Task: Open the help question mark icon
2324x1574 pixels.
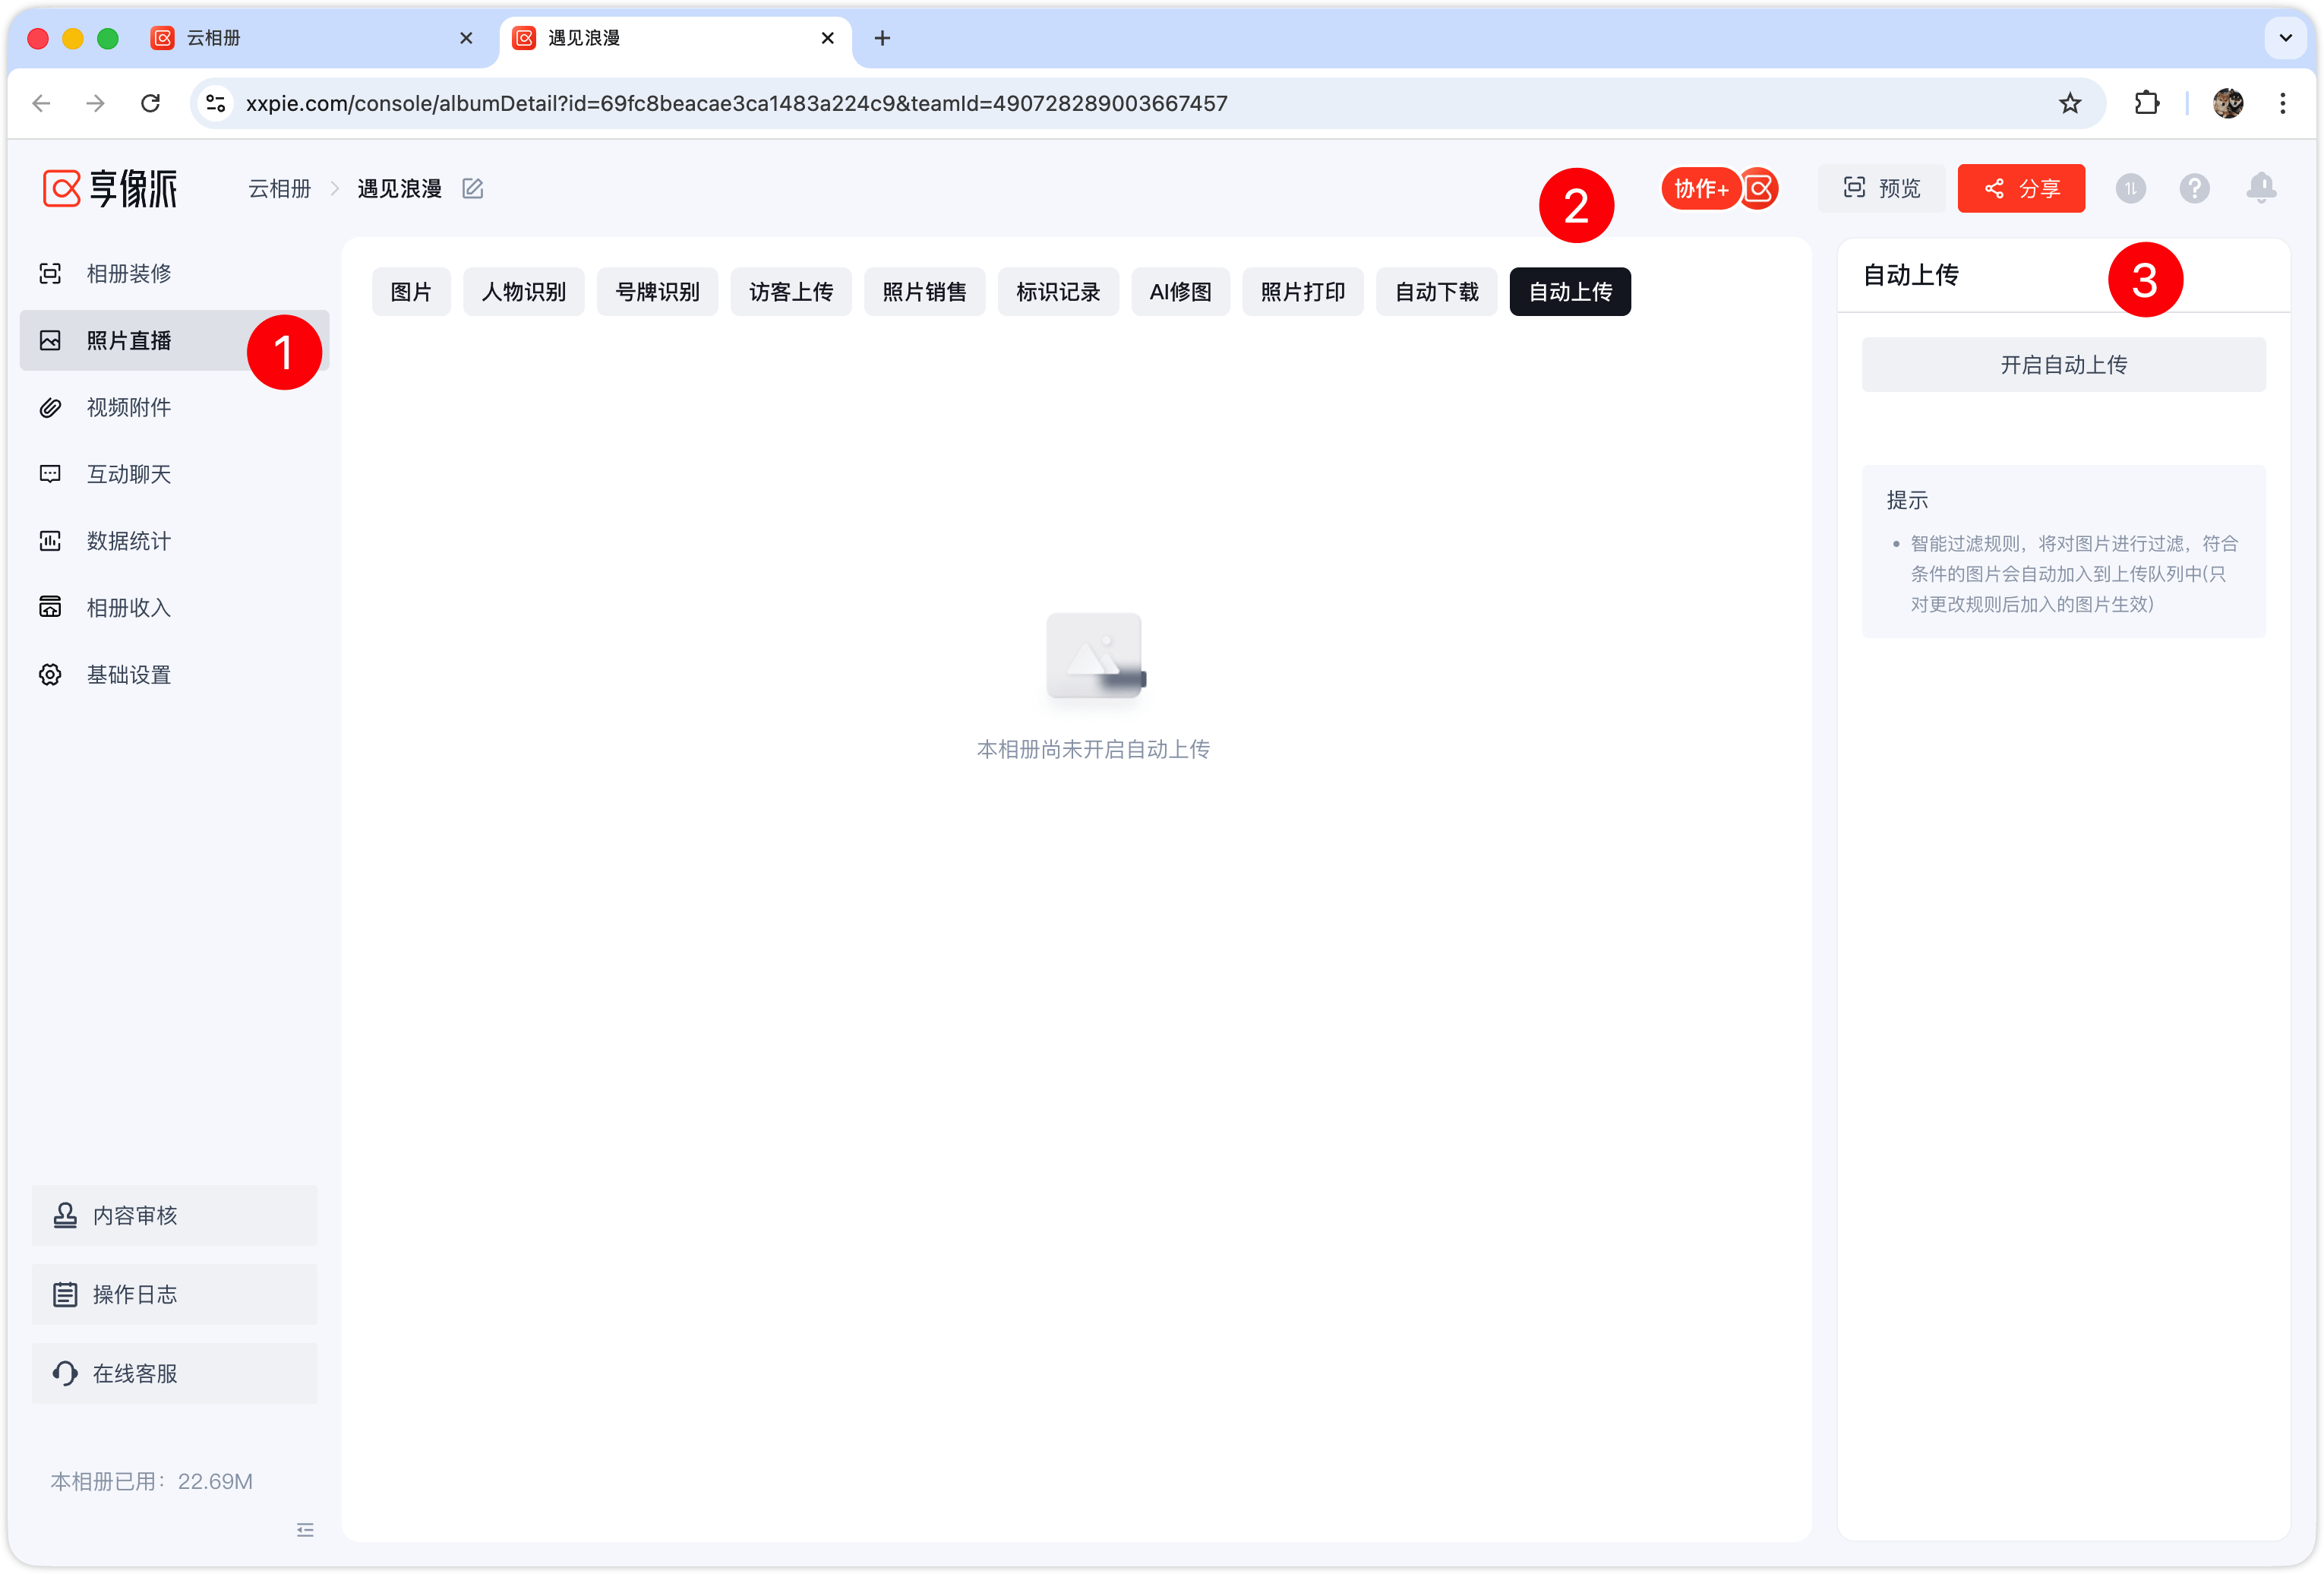Action: tap(2195, 188)
